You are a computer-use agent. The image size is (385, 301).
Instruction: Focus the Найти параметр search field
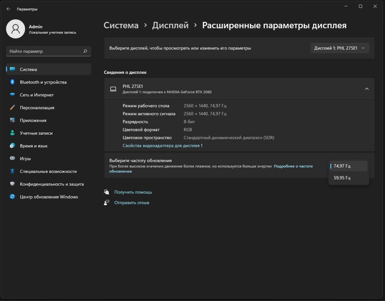pos(49,51)
